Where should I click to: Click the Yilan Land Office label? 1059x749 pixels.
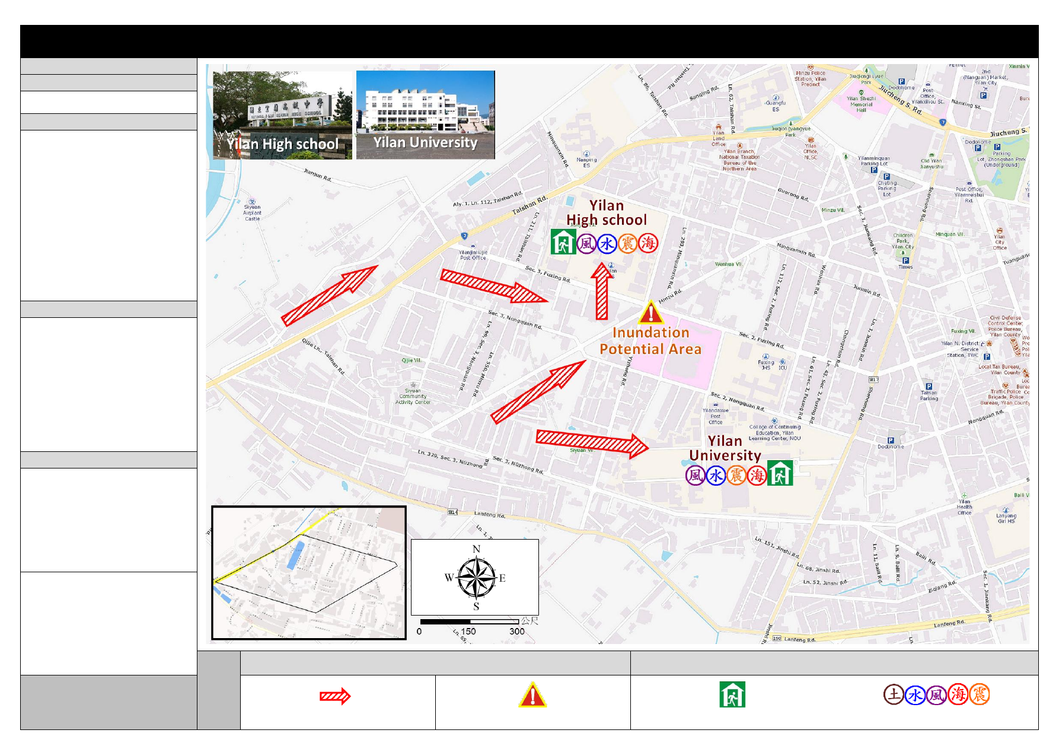click(x=718, y=139)
